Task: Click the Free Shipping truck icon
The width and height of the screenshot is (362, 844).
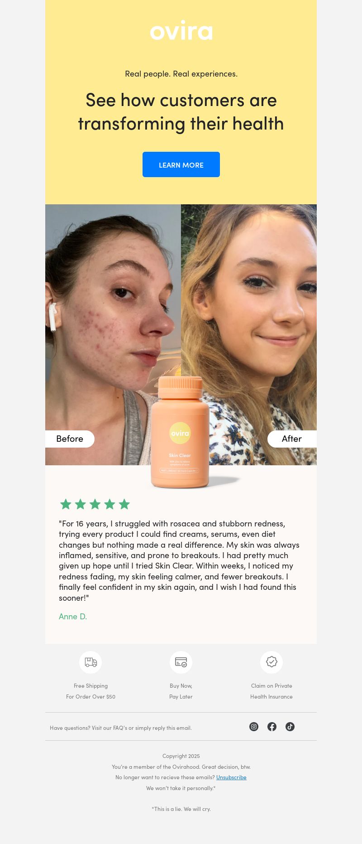Action: coord(90,662)
